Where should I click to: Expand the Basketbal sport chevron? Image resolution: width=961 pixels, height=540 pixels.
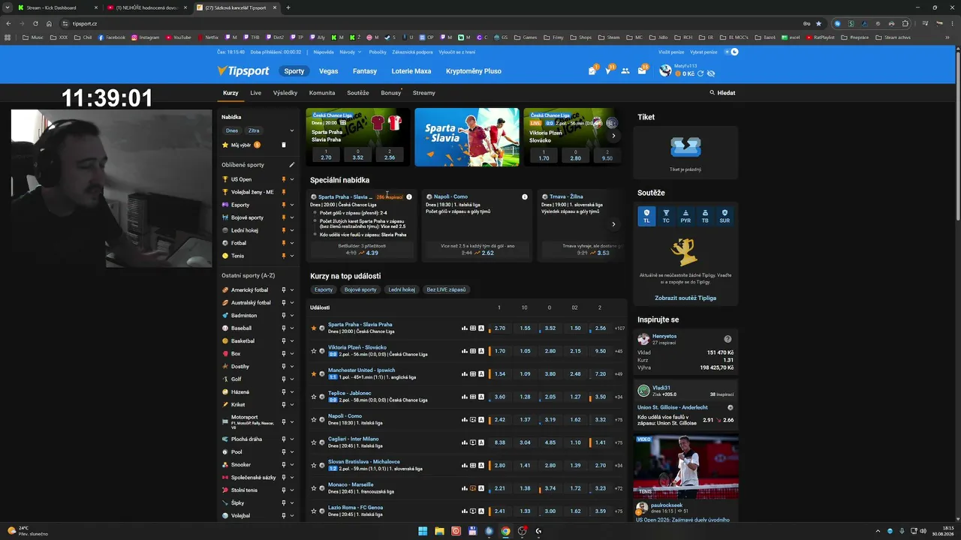pyautogui.click(x=292, y=341)
